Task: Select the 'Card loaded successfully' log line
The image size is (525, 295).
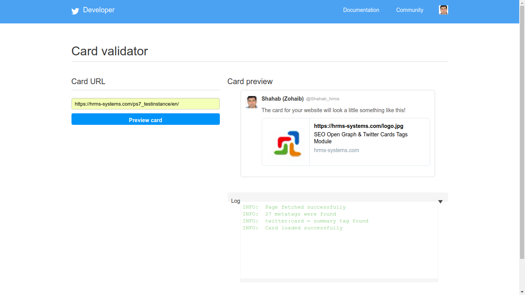Action: (x=292, y=228)
